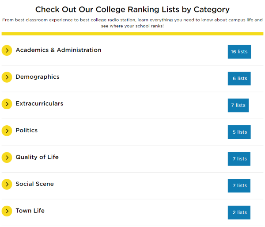Open the Extracurriculars category heading

(39, 104)
